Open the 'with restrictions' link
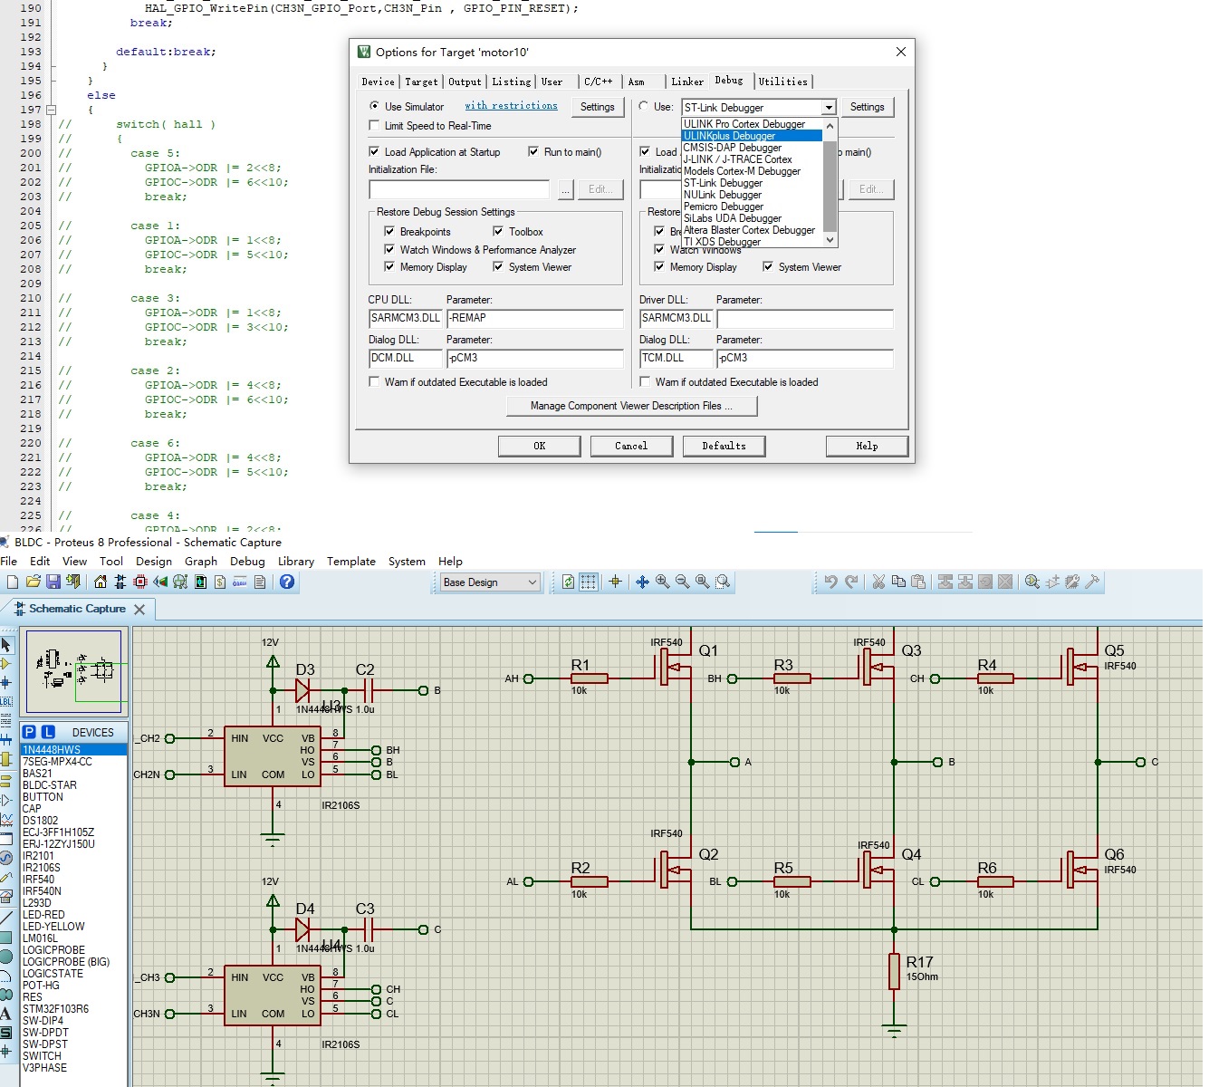This screenshot has height=1087, width=1209. click(512, 106)
